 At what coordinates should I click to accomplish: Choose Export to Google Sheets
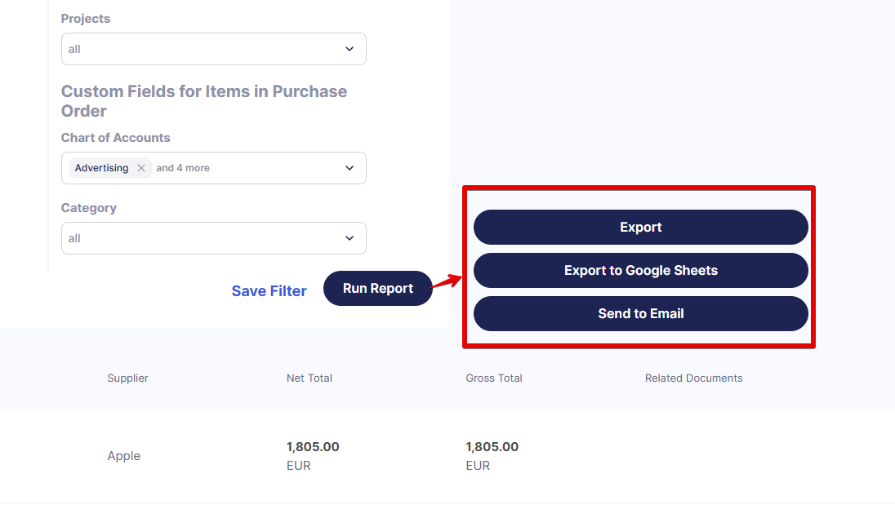click(x=640, y=270)
